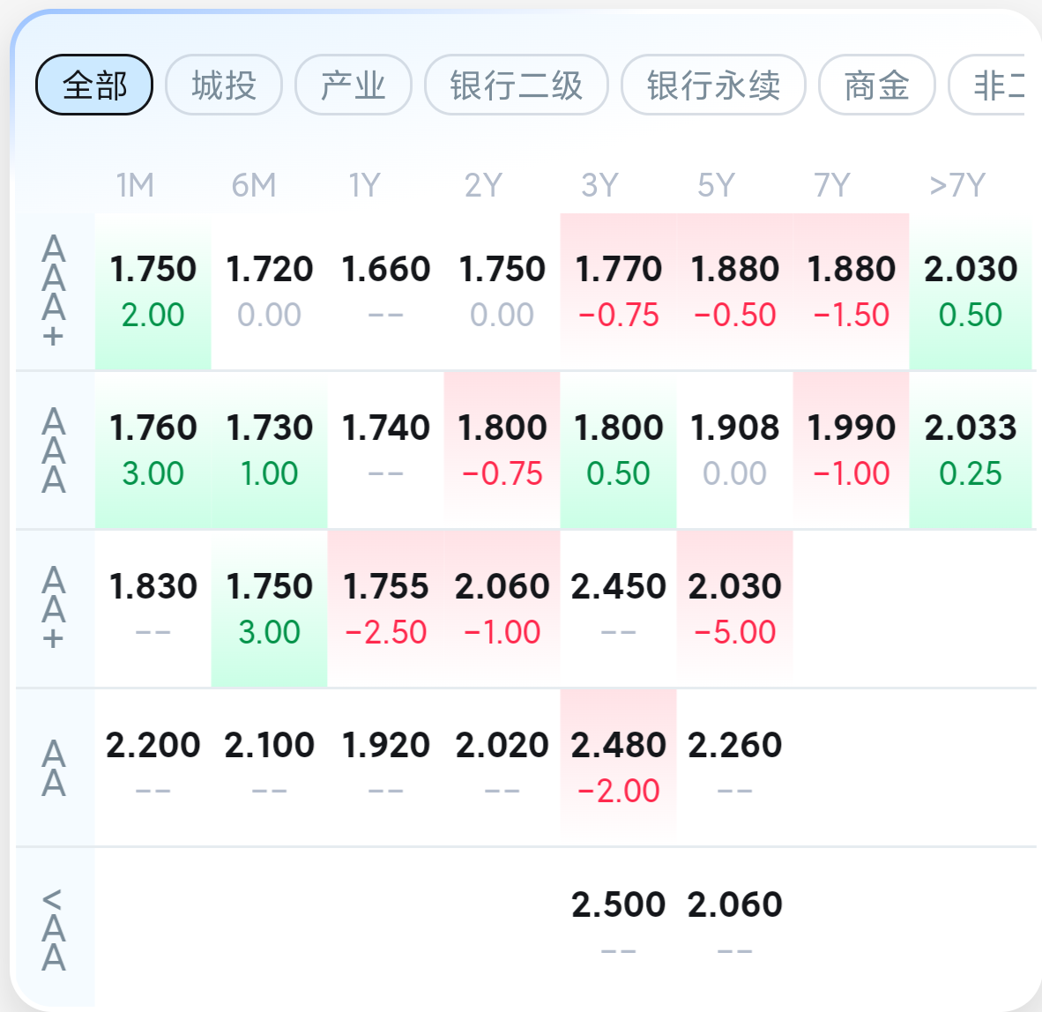Switch to the 产业 filter tab
The height and width of the screenshot is (1012, 1042).
tap(354, 86)
